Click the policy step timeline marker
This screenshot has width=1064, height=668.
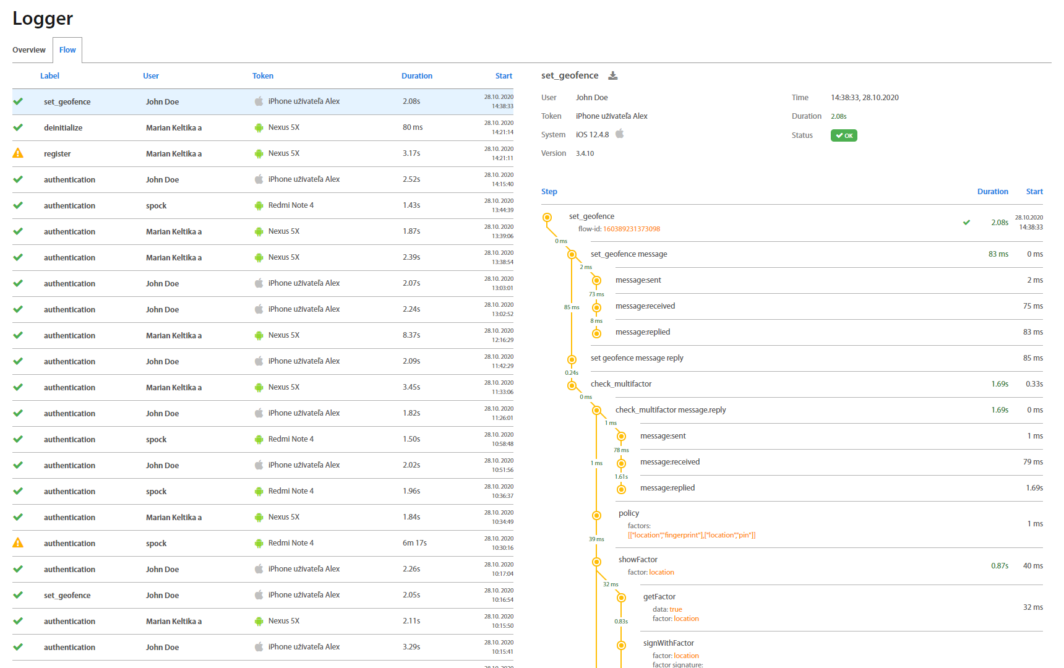coord(596,515)
